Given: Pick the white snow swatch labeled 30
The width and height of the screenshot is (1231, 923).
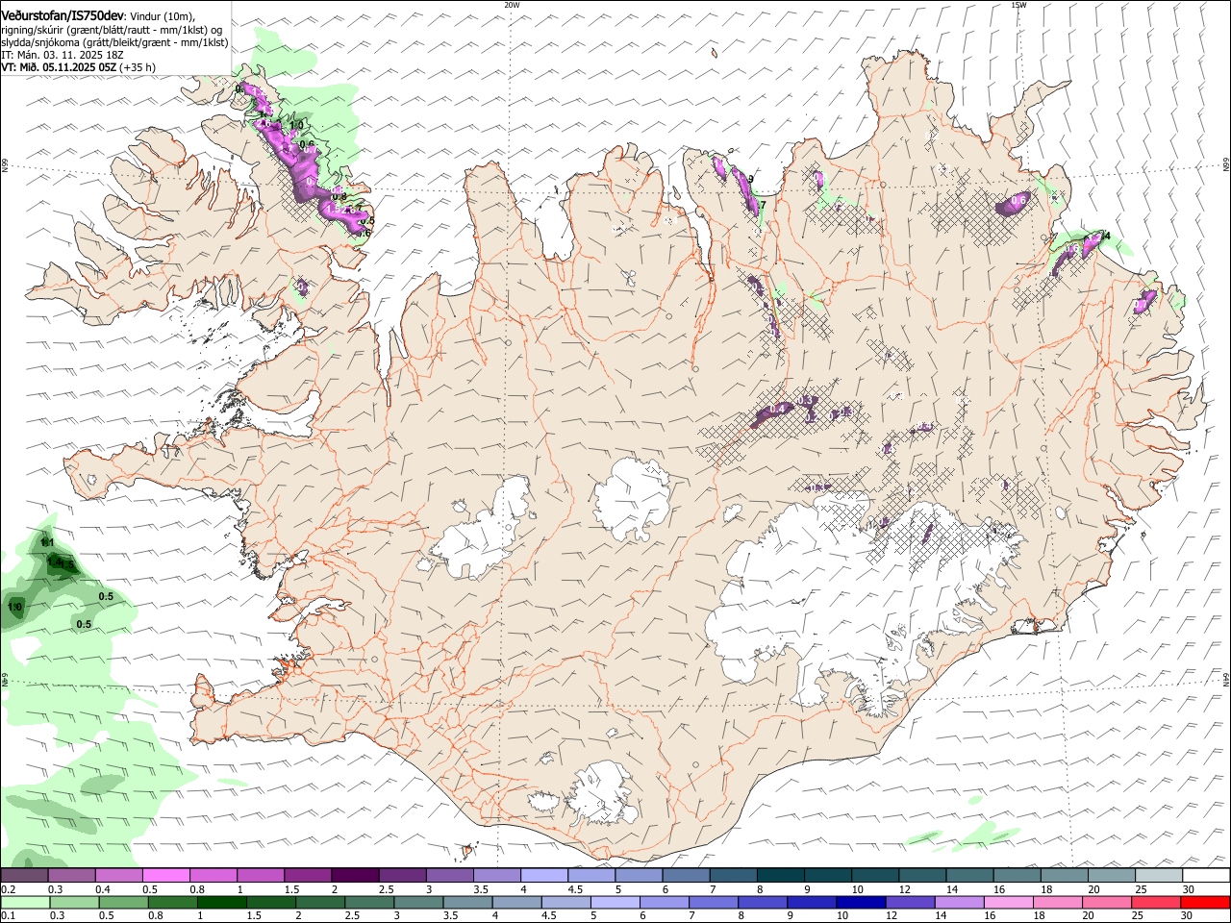Looking at the screenshot, I should pos(1206,876).
